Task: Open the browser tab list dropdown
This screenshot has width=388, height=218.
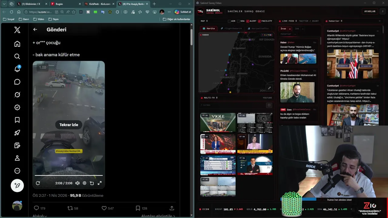Action: tap(4, 4)
